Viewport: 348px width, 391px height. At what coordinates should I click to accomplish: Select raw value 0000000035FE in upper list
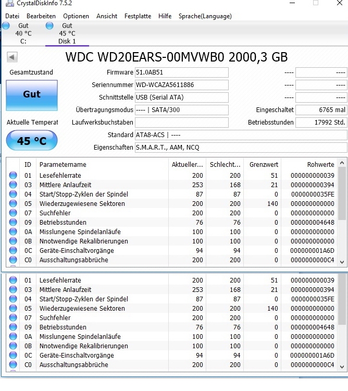[x=313, y=194]
